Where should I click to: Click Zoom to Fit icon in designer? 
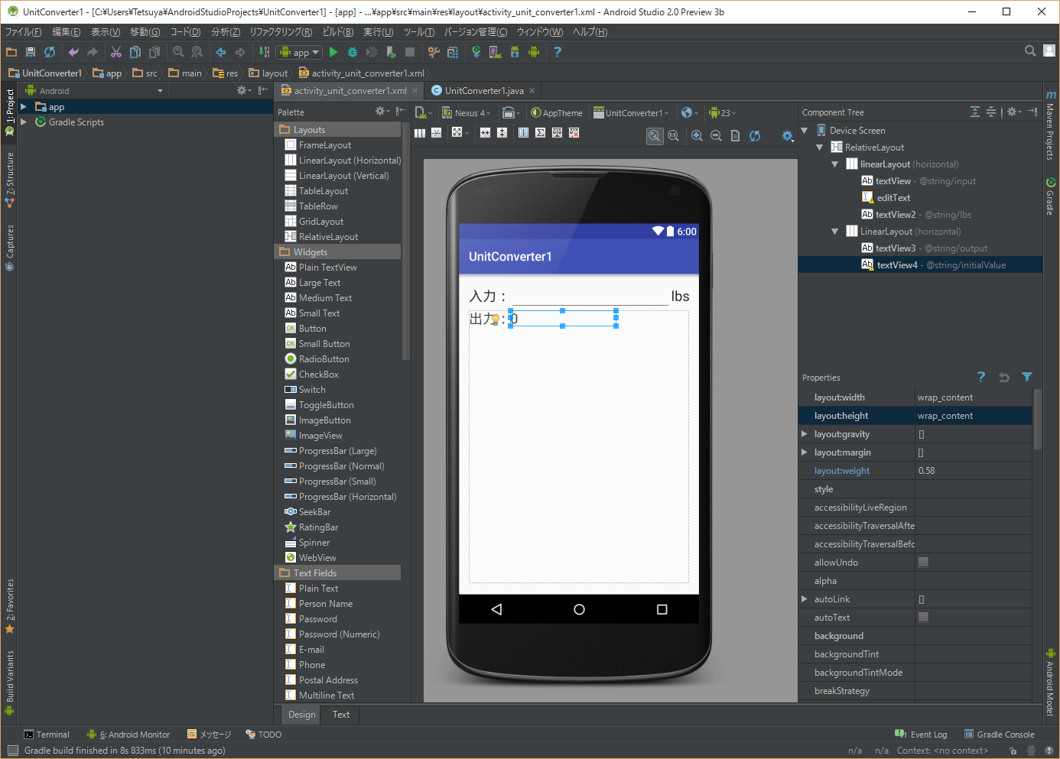coord(655,135)
